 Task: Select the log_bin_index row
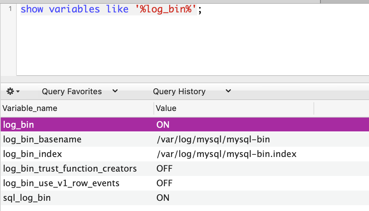tap(185, 154)
